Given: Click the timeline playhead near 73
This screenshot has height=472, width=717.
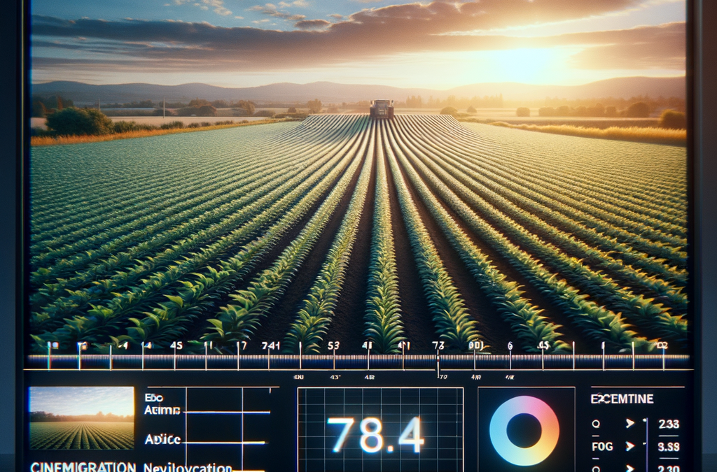Looking at the screenshot, I should pos(438,362).
